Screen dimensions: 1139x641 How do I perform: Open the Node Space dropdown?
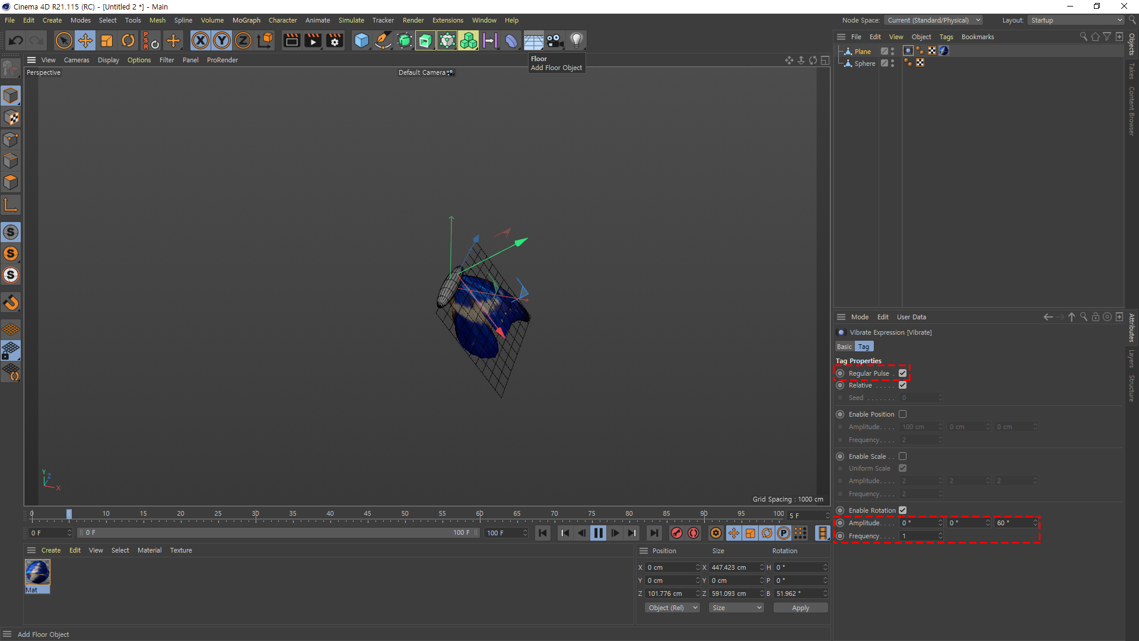tap(933, 20)
